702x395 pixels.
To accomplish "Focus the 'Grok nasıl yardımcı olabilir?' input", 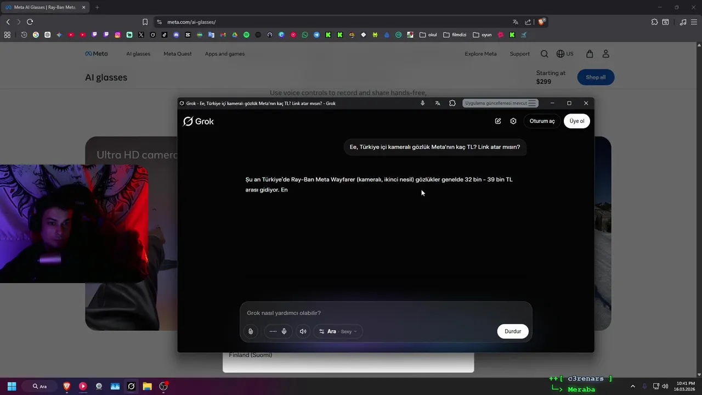I will click(x=386, y=313).
